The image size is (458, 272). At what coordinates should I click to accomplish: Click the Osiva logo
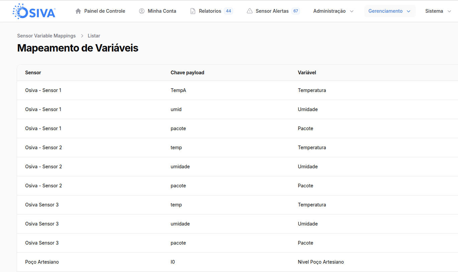pos(34,11)
